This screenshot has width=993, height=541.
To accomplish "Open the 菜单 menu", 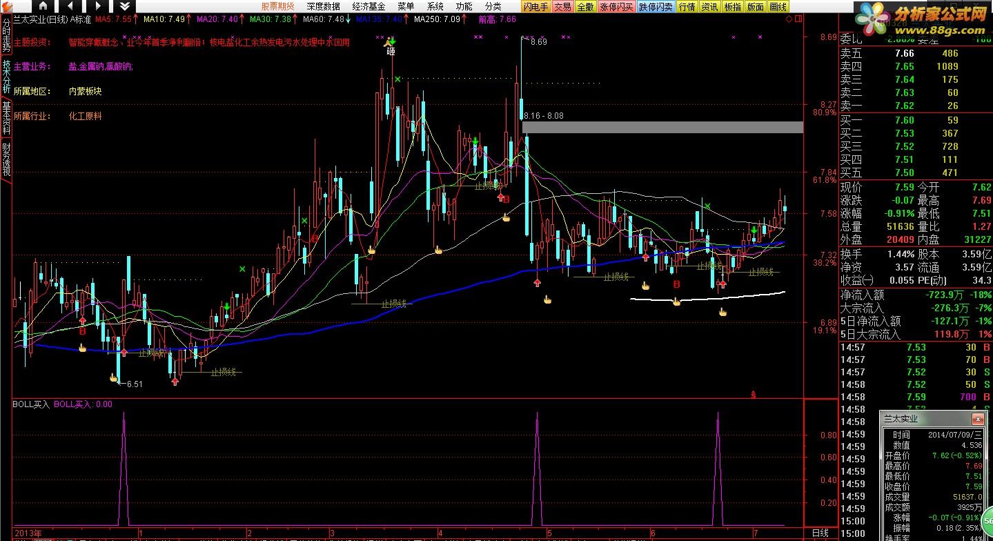I will point(406,6).
